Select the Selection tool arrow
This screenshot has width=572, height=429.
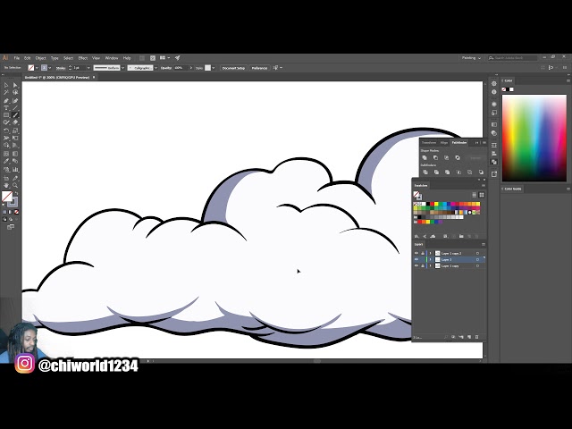click(x=6, y=86)
